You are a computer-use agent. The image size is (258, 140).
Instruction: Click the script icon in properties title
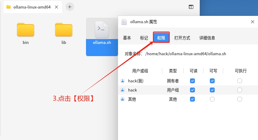tap(124, 22)
